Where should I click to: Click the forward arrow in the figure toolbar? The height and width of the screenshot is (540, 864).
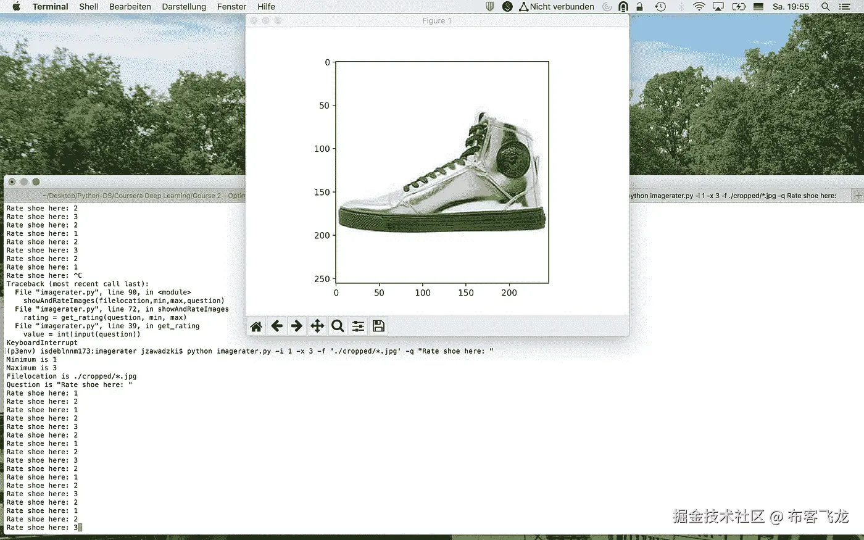coord(297,326)
